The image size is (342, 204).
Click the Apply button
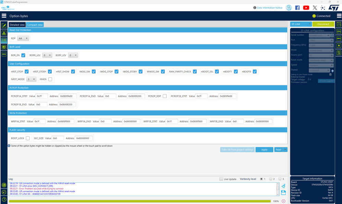pyautogui.click(x=264, y=150)
